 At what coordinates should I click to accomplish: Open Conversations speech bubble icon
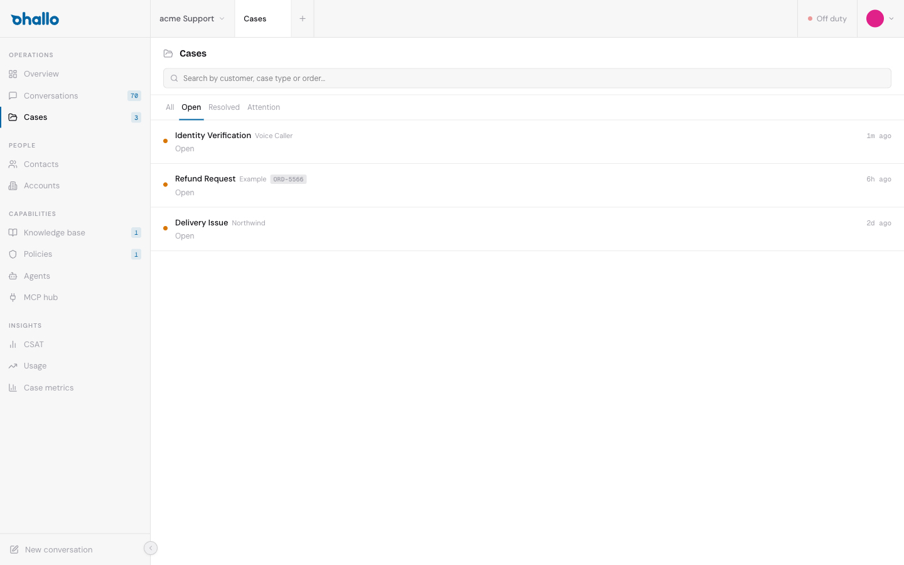click(13, 95)
